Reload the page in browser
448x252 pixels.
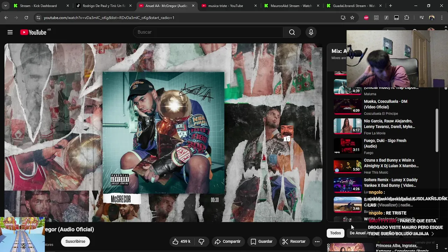(26, 17)
